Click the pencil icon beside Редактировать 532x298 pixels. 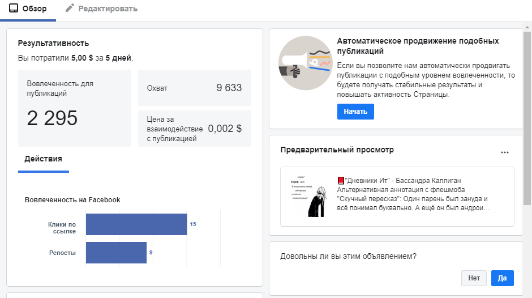(x=70, y=8)
